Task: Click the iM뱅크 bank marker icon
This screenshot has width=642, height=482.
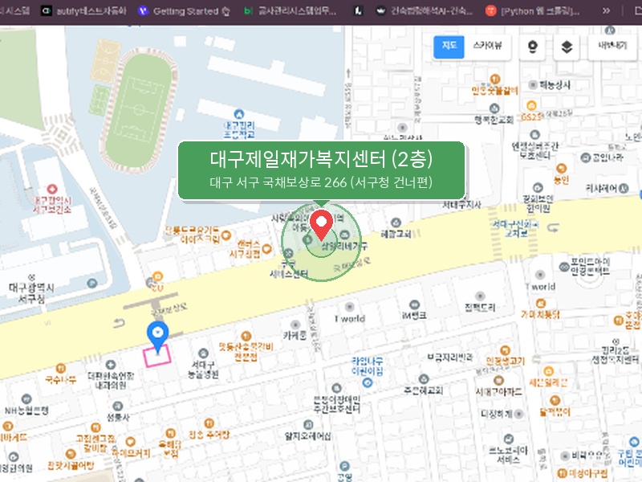Action: tap(414, 304)
